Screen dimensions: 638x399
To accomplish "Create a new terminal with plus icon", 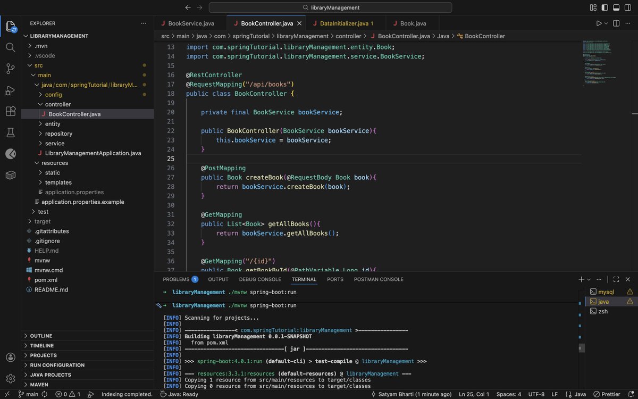I will click(x=581, y=279).
